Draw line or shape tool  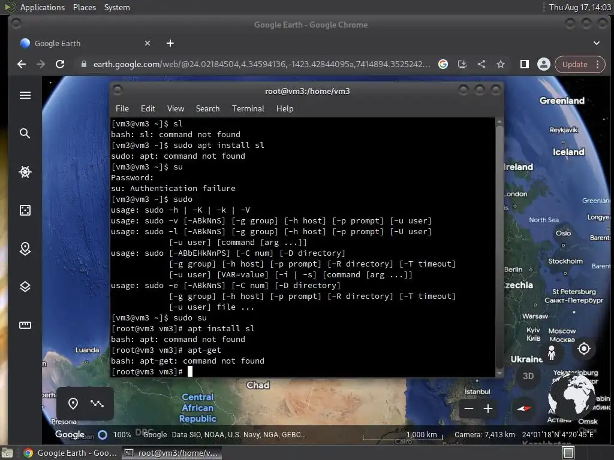pyautogui.click(x=97, y=403)
